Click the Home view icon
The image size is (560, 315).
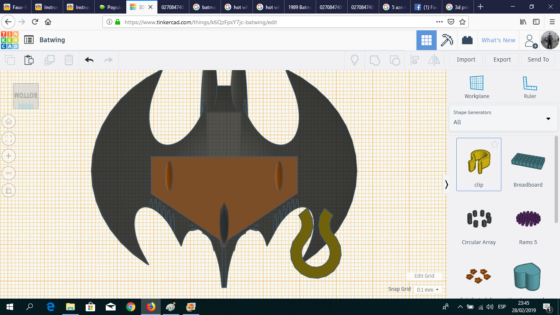coord(9,121)
